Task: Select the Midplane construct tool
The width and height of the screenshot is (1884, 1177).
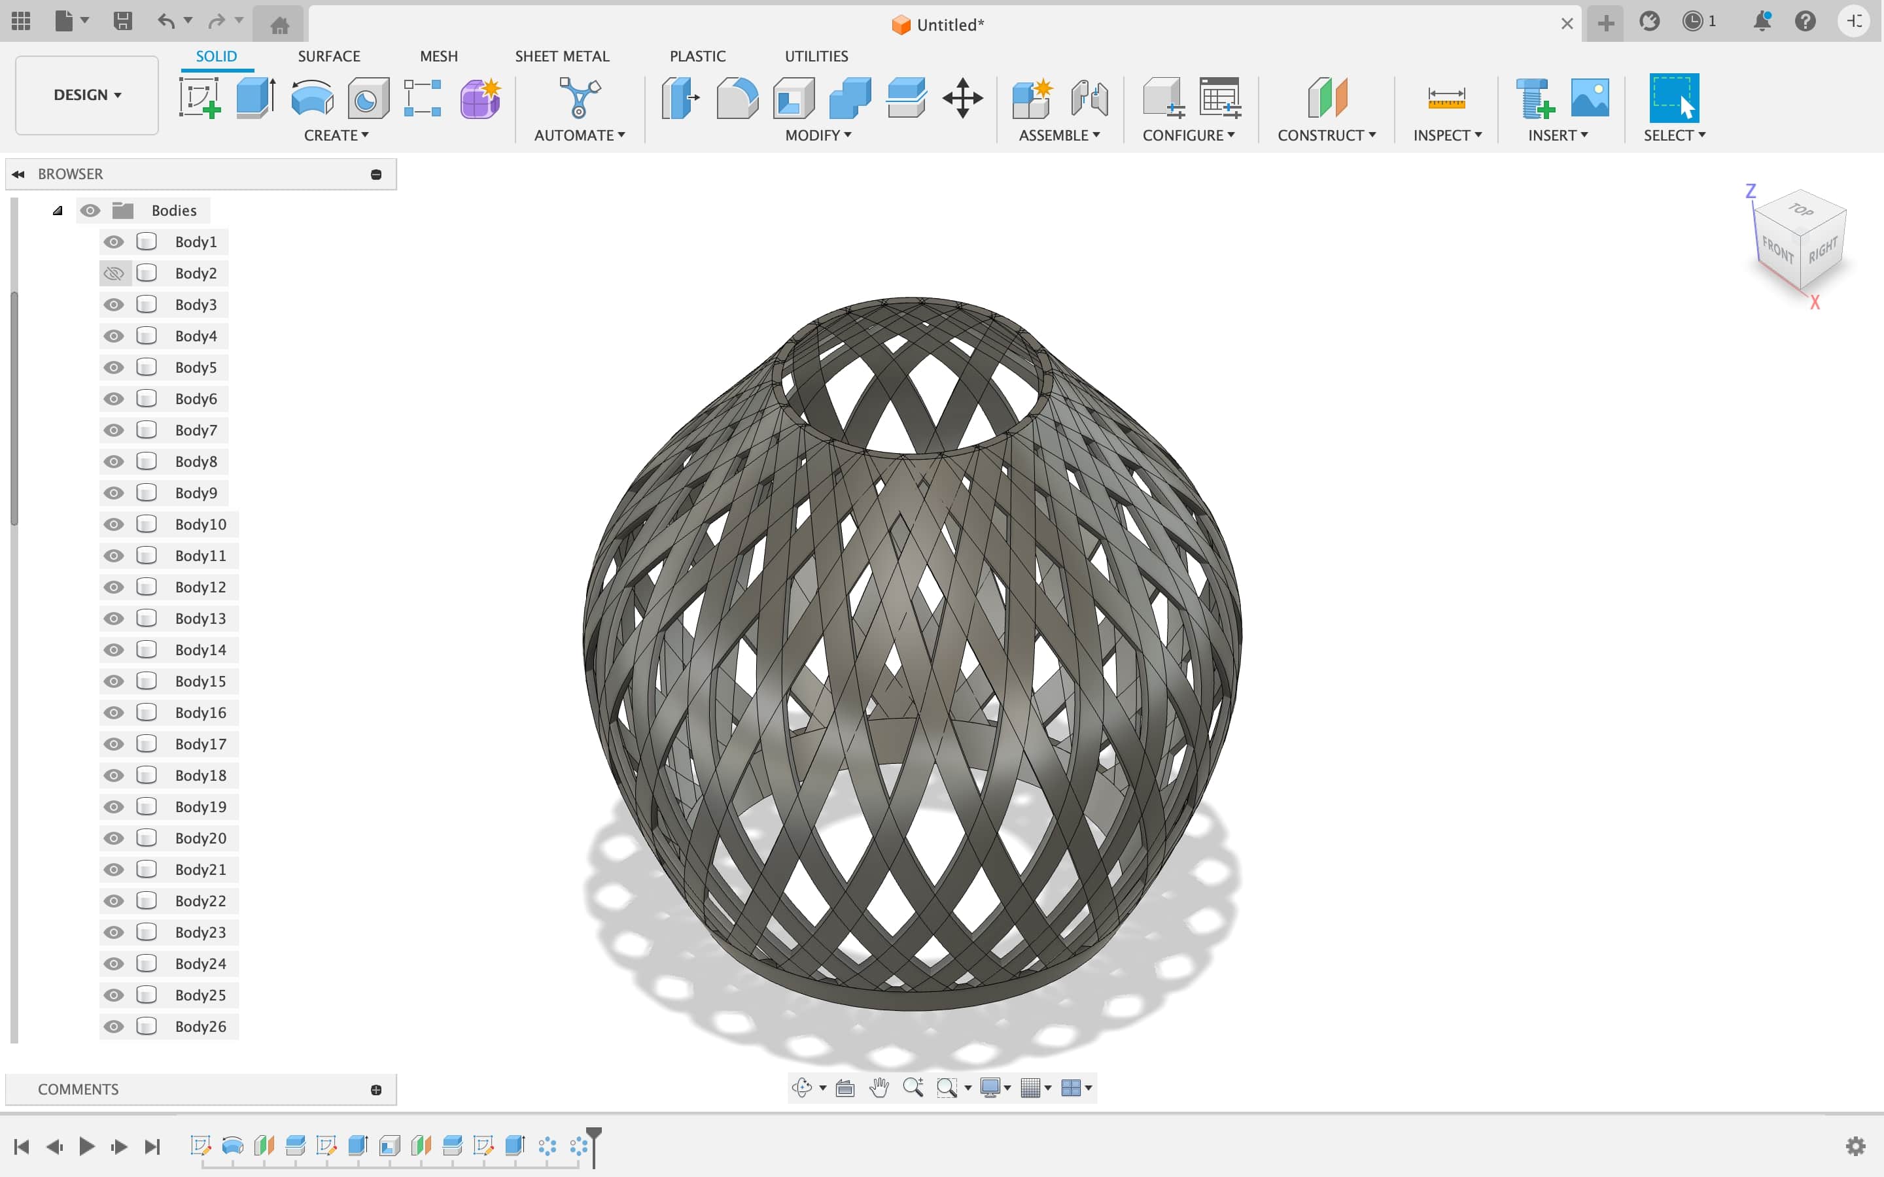Action: 1327,98
